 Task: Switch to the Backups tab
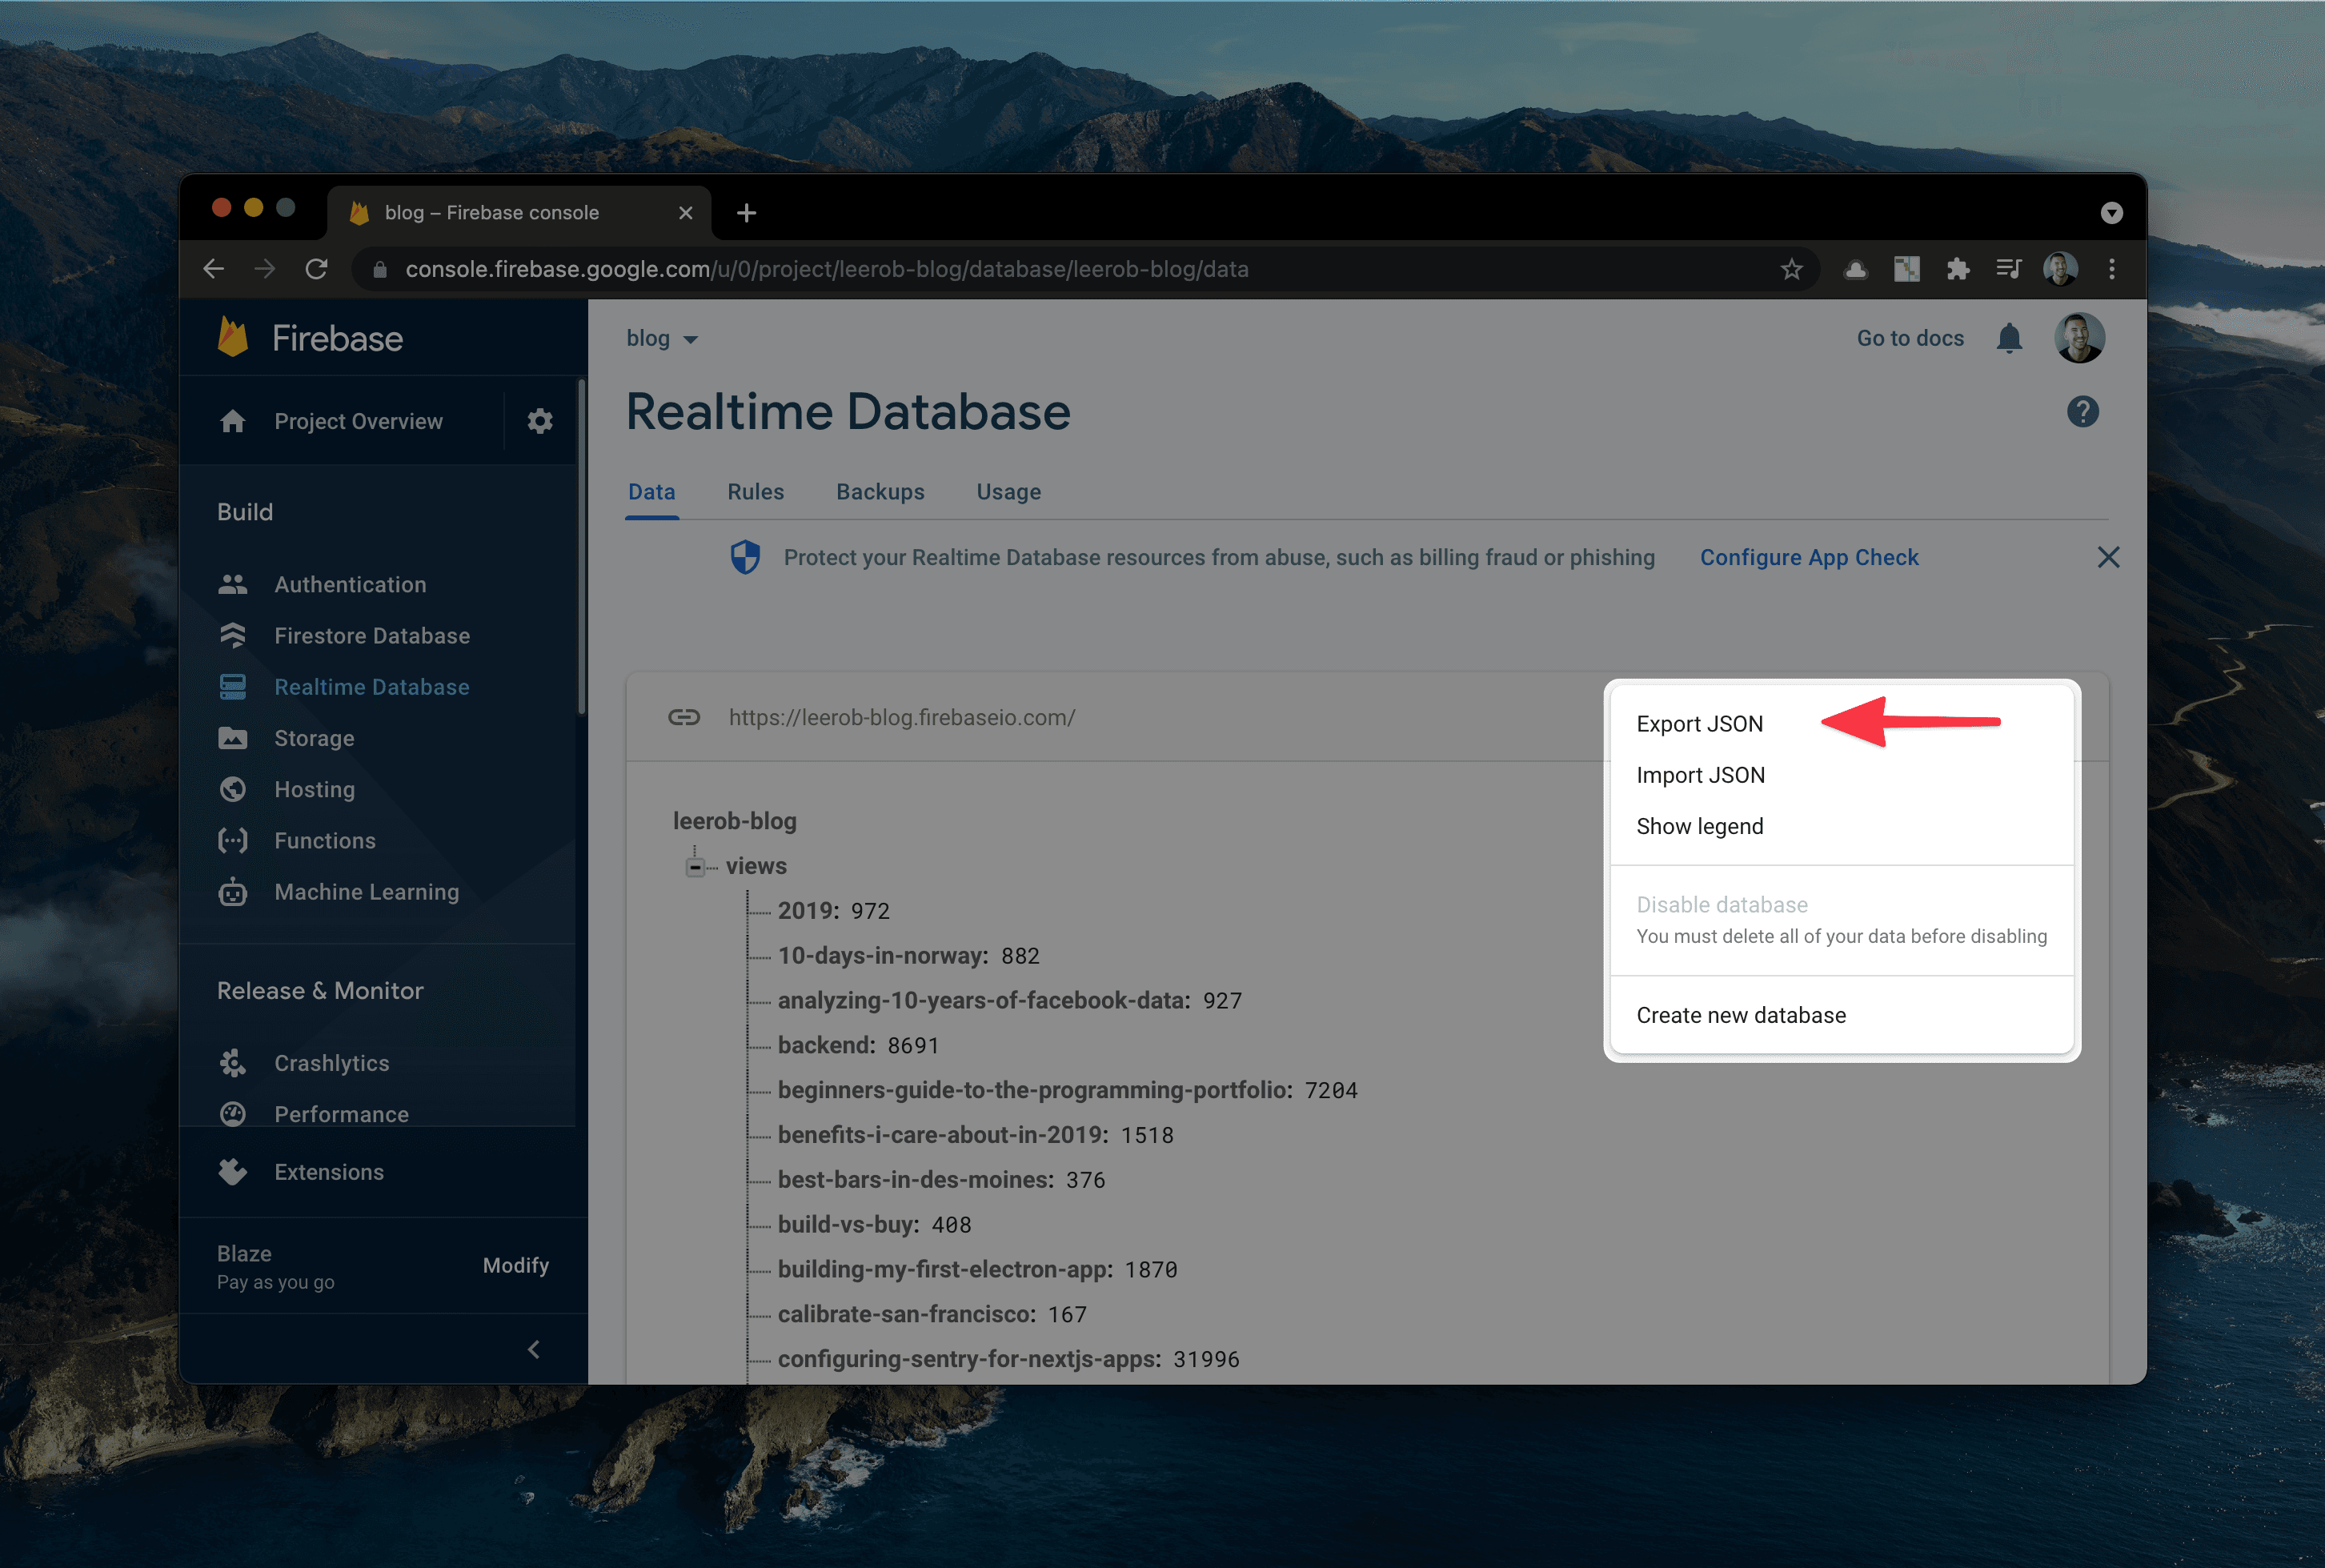tap(880, 492)
